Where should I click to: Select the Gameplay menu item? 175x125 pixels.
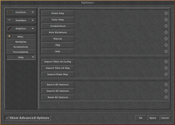(x=21, y=42)
